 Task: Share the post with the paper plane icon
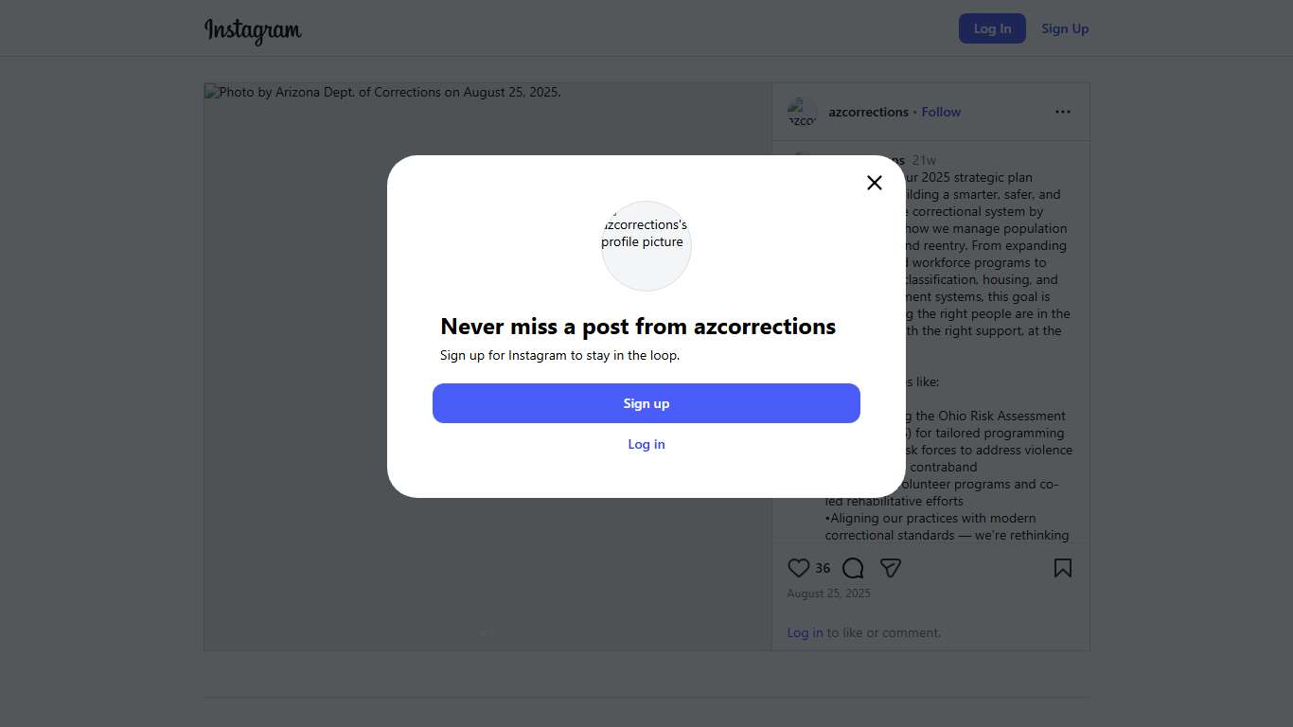[890, 568]
